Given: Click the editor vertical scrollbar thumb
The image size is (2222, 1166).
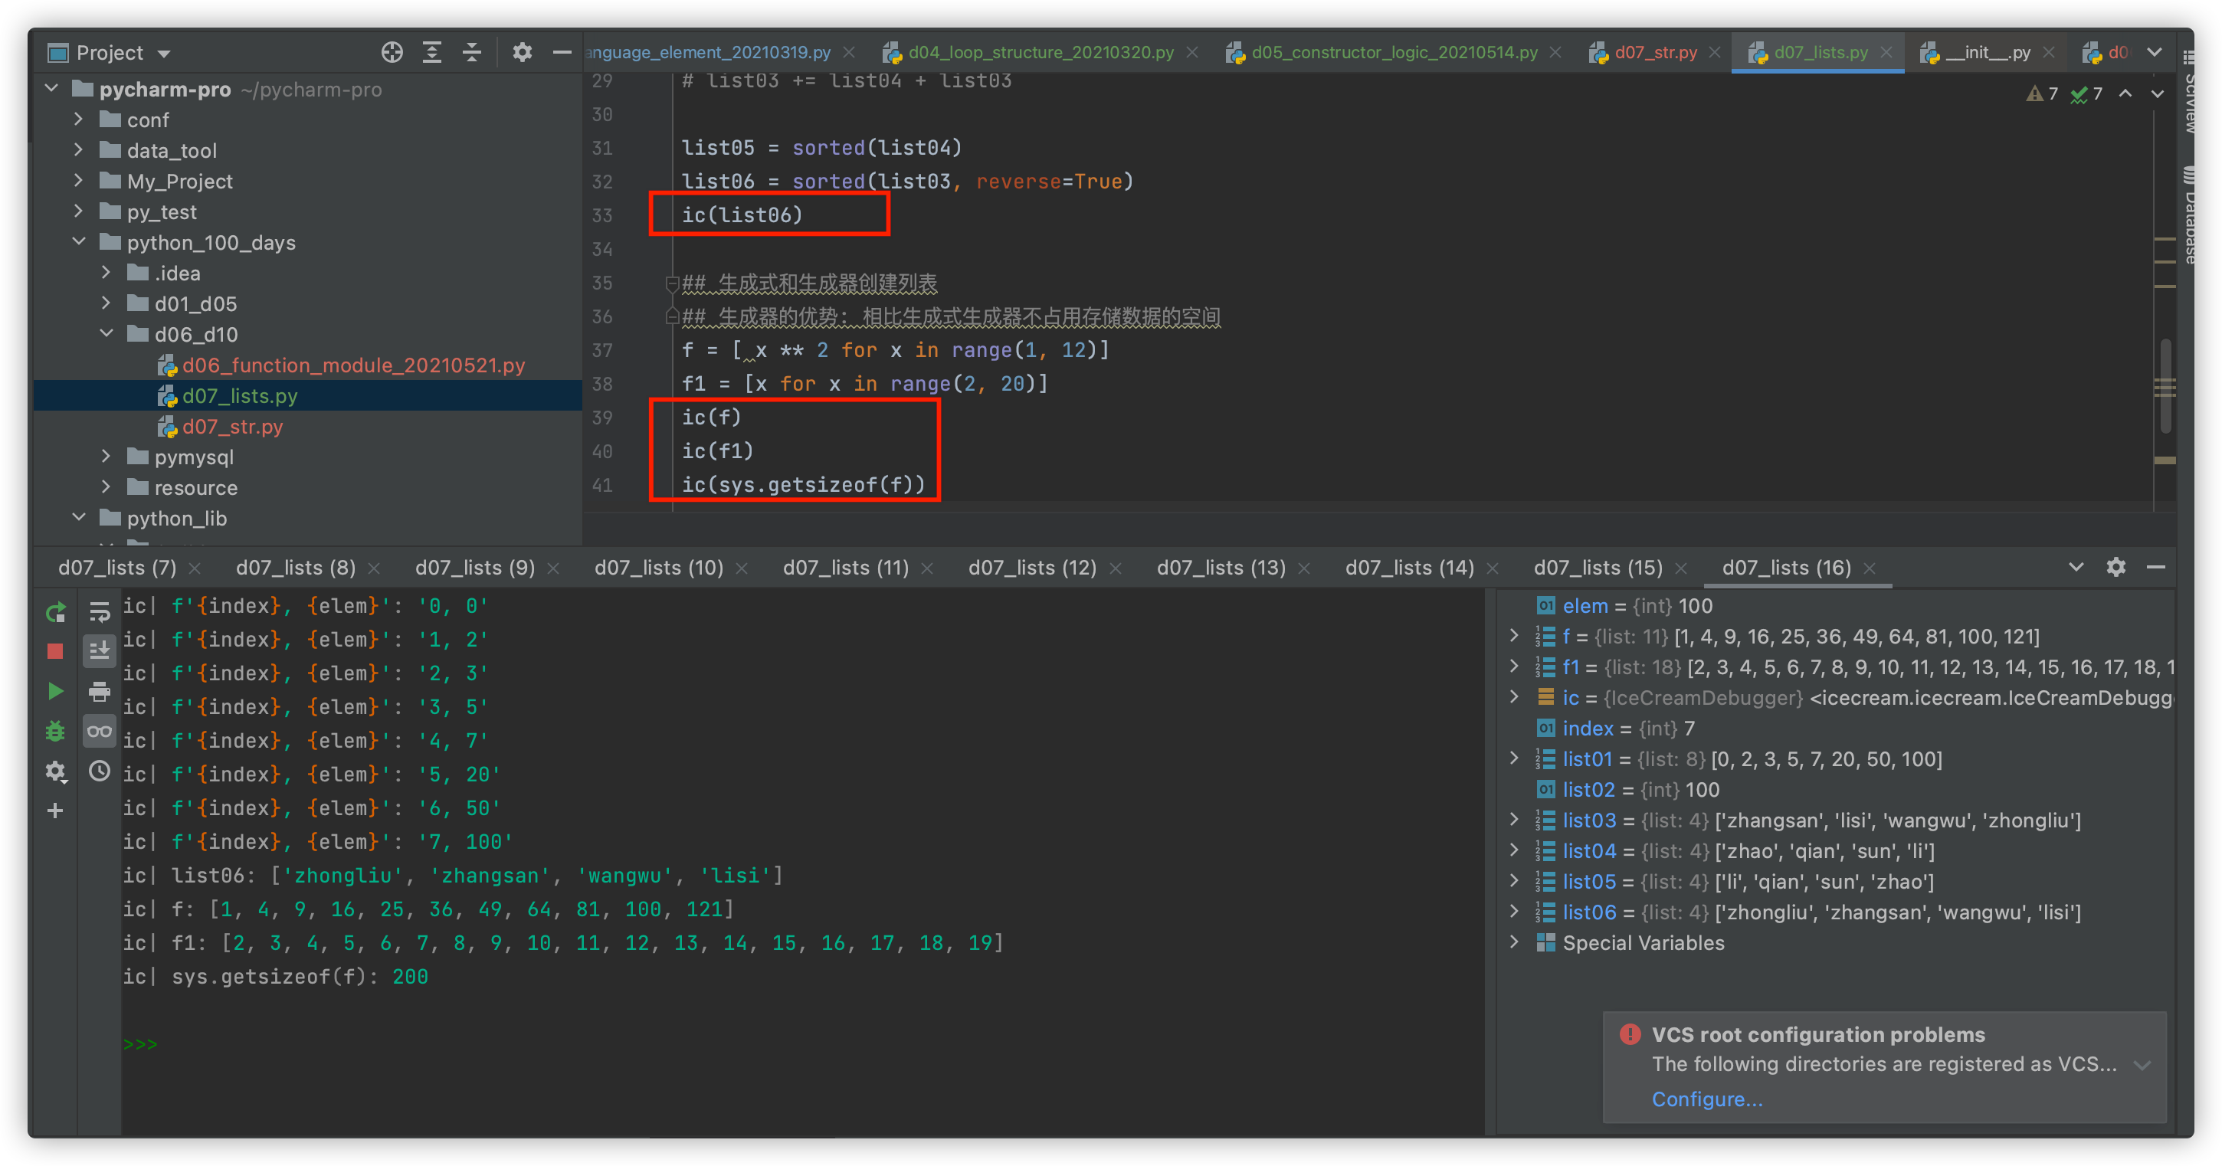Looking at the screenshot, I should point(2165,385).
